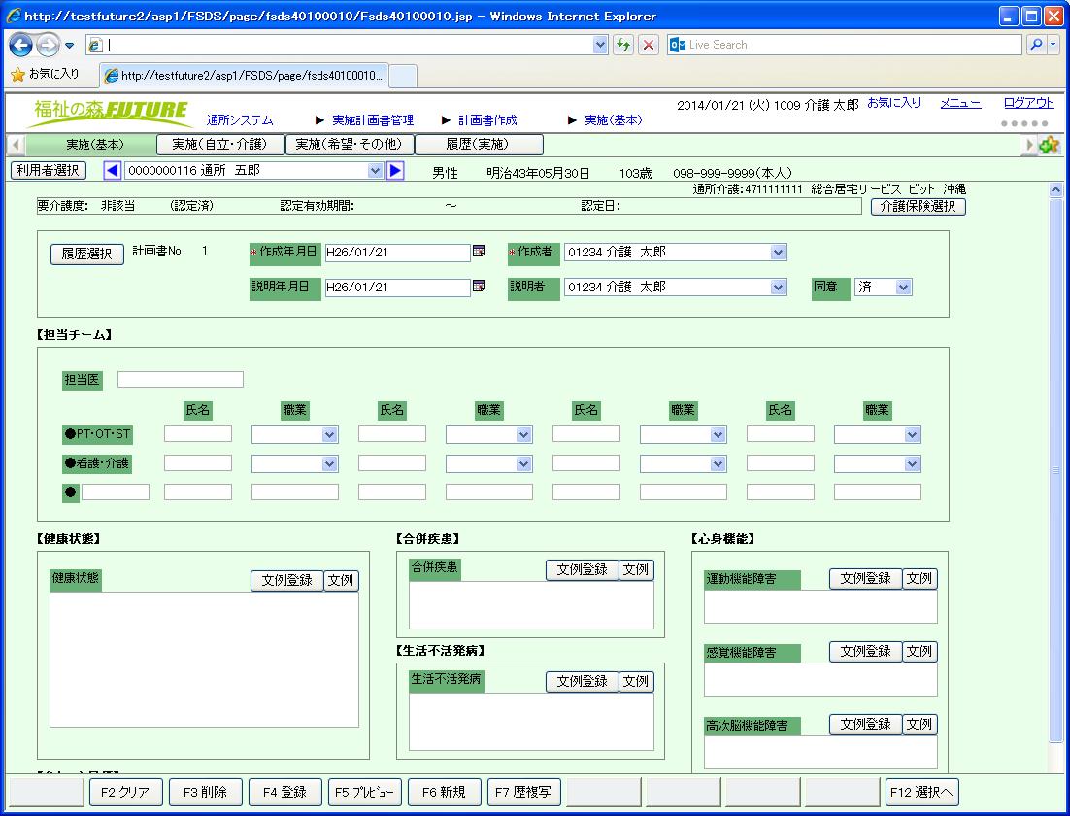Switch to the 実施(自立・介護) tab
Viewport: 1070px width, 816px height.
[219, 145]
